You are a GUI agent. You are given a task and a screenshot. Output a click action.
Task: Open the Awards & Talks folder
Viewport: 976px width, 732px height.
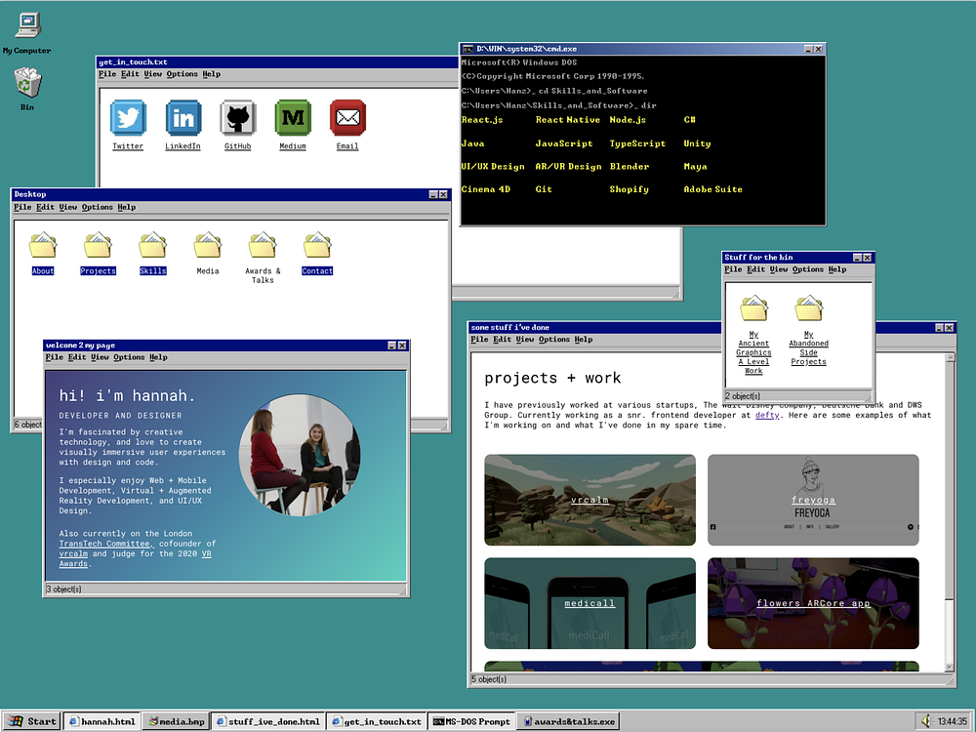pos(263,246)
